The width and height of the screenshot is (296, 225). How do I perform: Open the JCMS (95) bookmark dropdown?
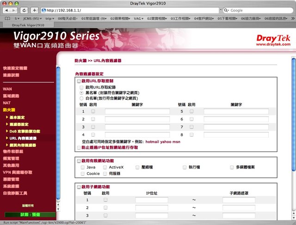pyautogui.click(x=32, y=18)
